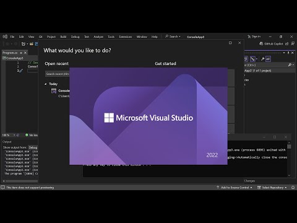Toggle auto-hide pin on Solution Explorer

coord(288,53)
